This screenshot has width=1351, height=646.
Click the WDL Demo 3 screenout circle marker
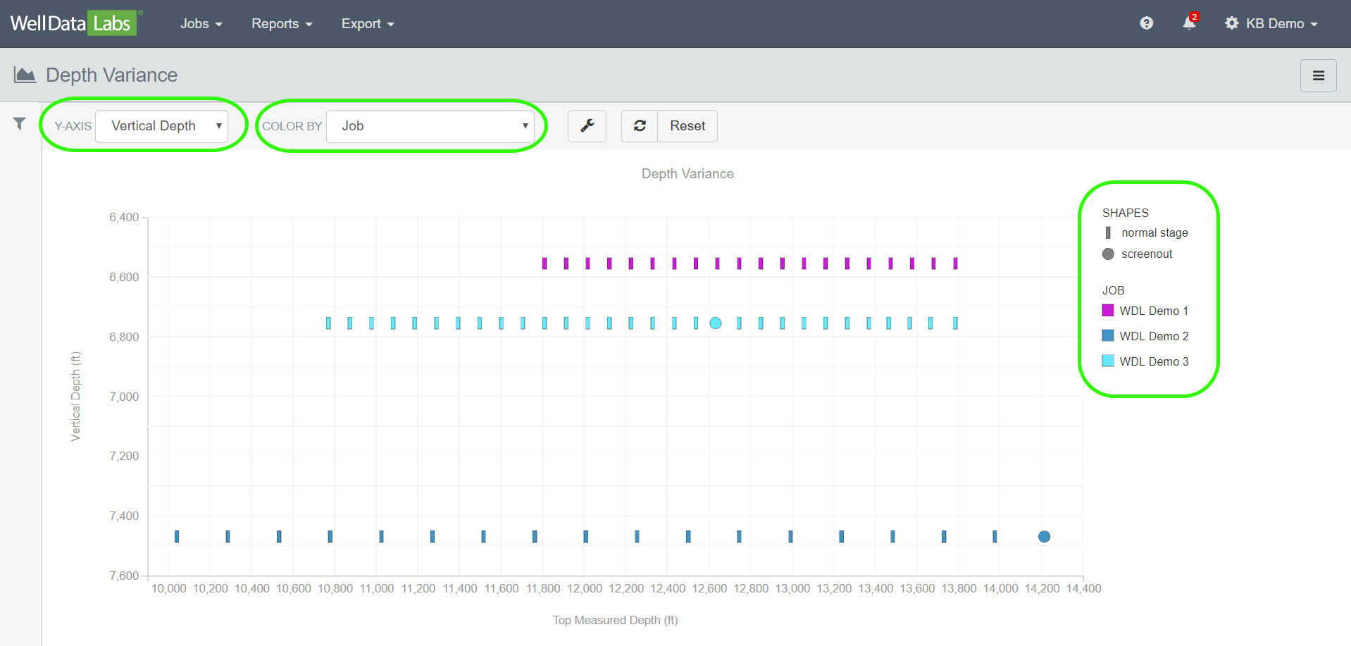point(716,323)
